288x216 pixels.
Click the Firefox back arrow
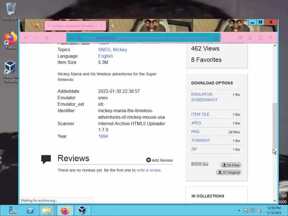point(26,38)
